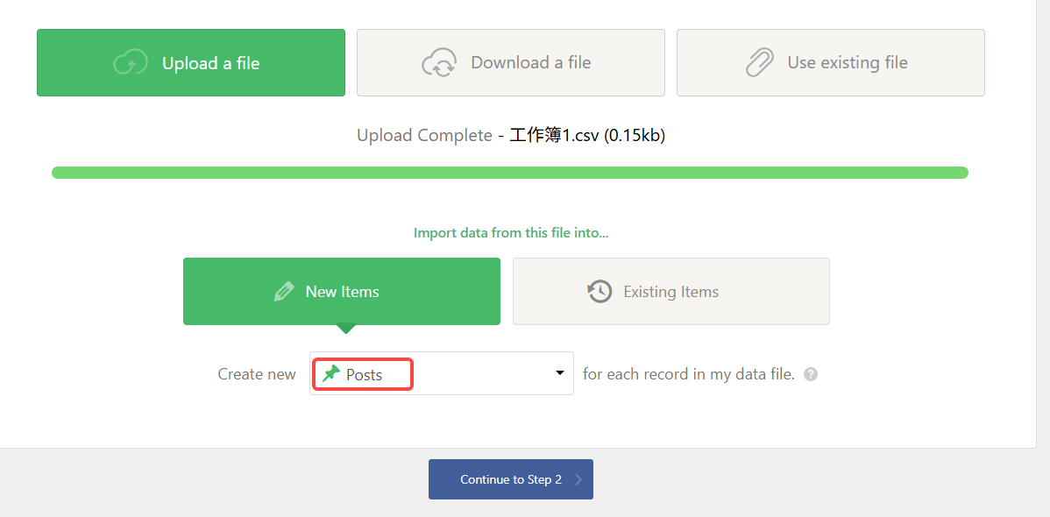
Task: Open the Posts post-type dropdown
Action: (x=441, y=374)
